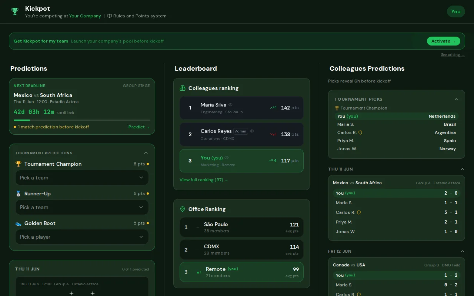This screenshot has height=296, width=474.
Task: Select the São Paulo office ranking row
Action: pyautogui.click(x=241, y=227)
